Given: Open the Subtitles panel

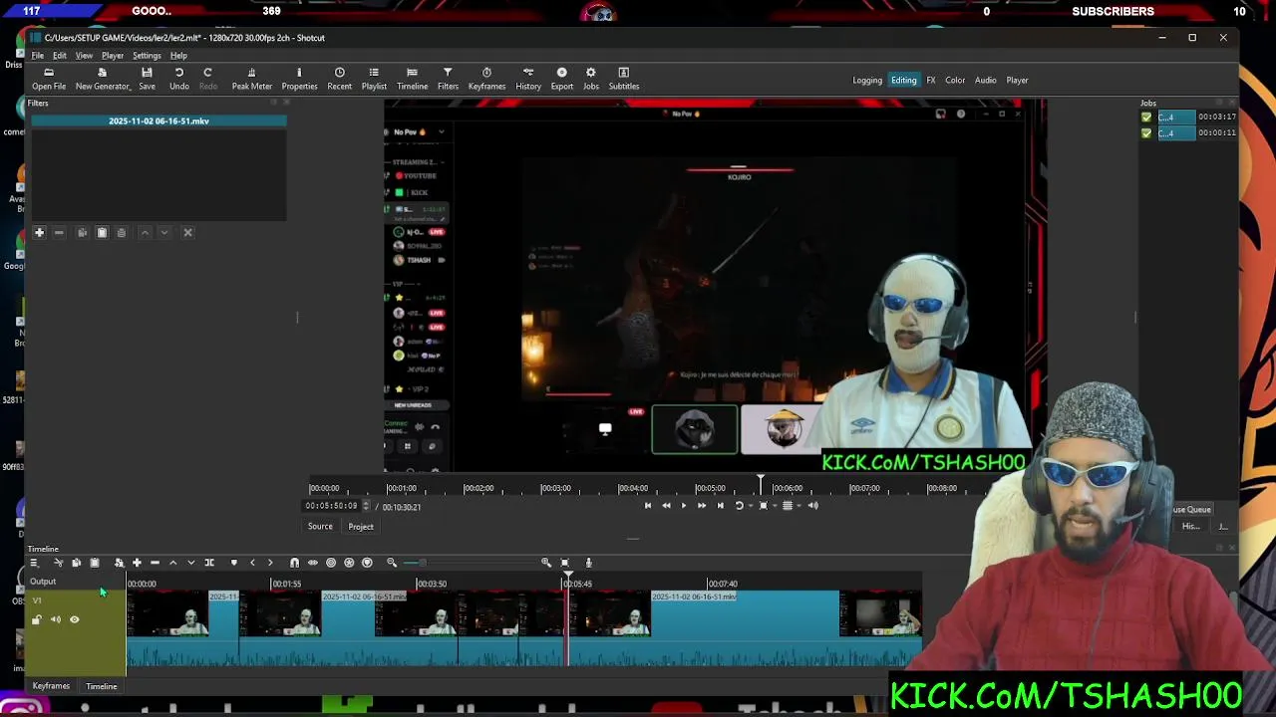Looking at the screenshot, I should pos(624,79).
